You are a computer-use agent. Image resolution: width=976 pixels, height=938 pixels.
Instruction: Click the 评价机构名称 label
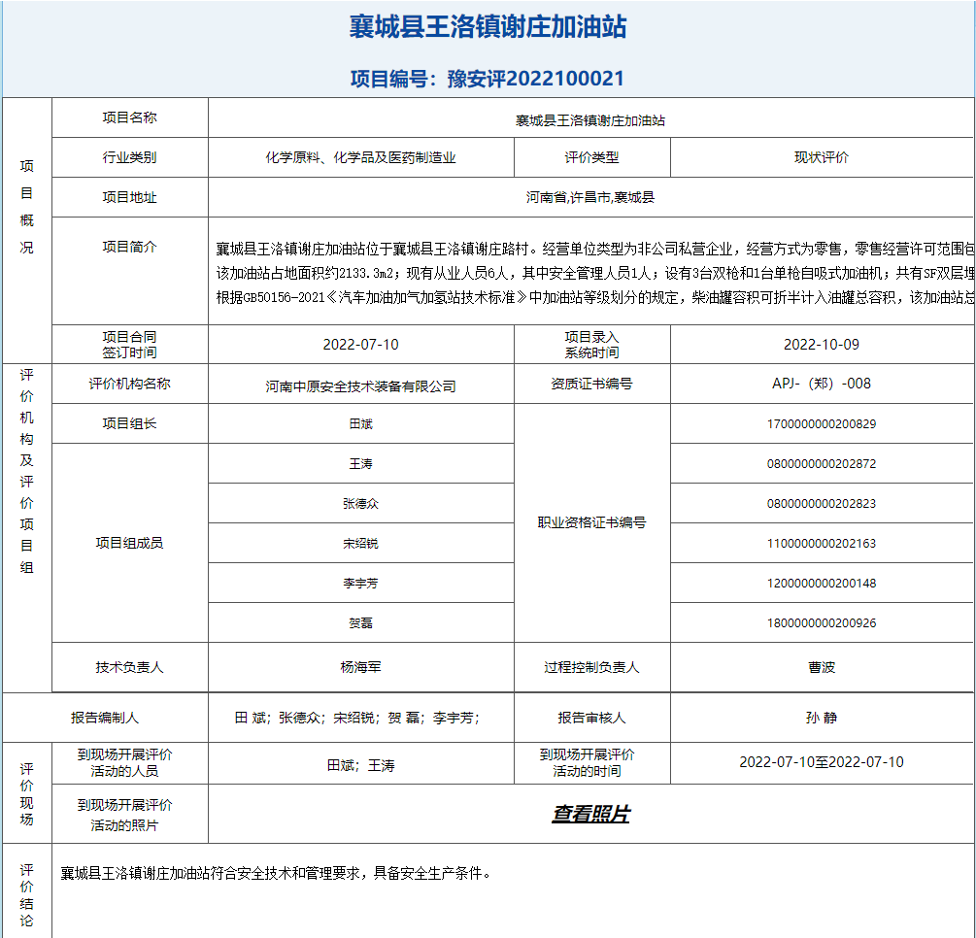click(x=129, y=384)
